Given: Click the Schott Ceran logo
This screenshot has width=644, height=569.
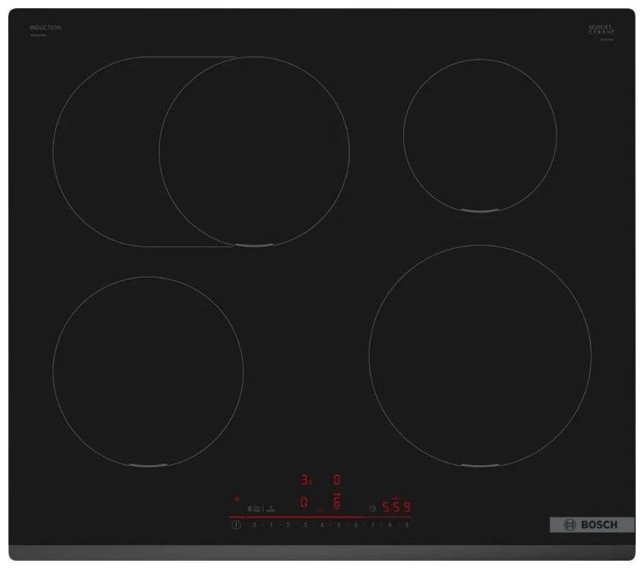Looking at the screenshot, I should tap(601, 29).
